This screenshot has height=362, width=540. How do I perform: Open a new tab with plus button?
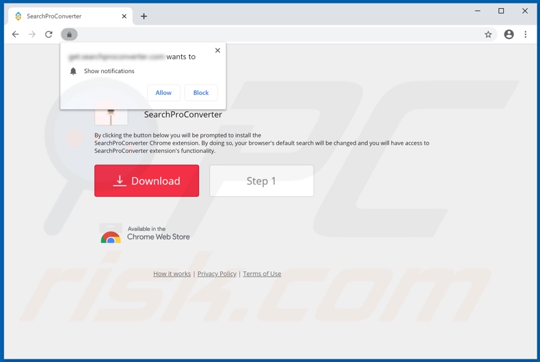pos(144,16)
